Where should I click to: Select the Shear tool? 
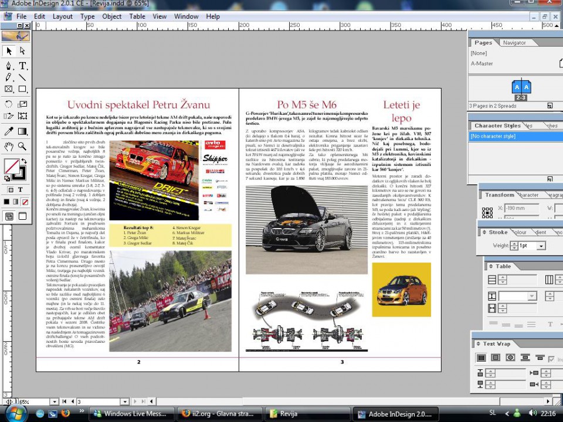click(x=9, y=116)
